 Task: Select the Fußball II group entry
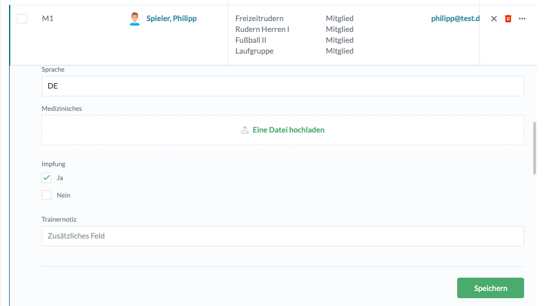coord(251,40)
